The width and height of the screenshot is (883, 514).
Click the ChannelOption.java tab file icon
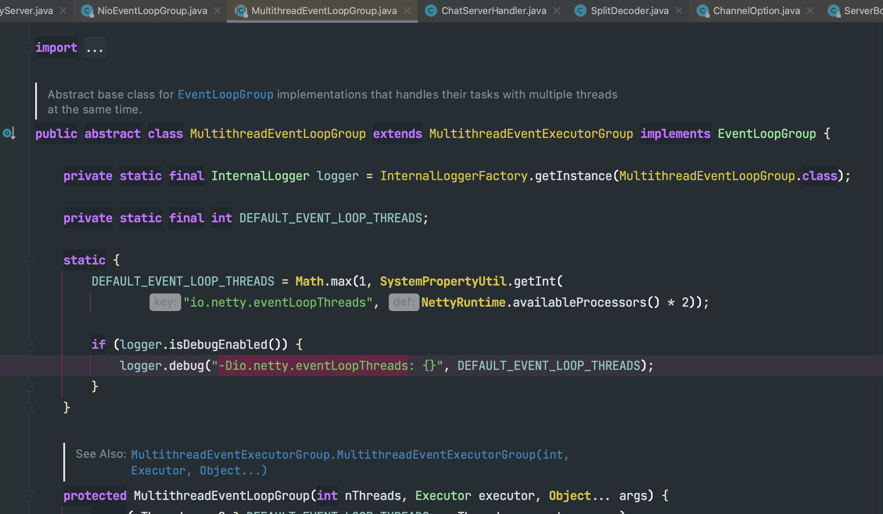[703, 11]
